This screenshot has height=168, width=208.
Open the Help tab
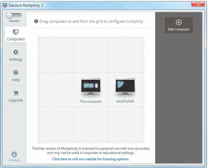tap(16, 76)
